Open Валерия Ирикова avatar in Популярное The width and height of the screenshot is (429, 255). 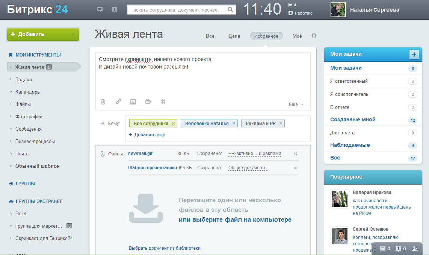coord(339,199)
